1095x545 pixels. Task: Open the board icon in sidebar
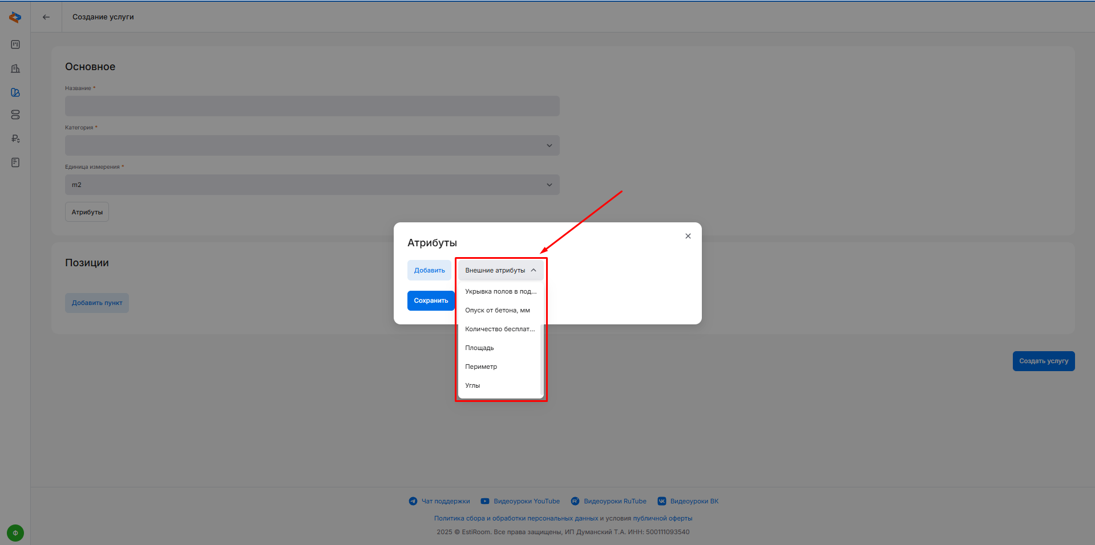coord(15,44)
